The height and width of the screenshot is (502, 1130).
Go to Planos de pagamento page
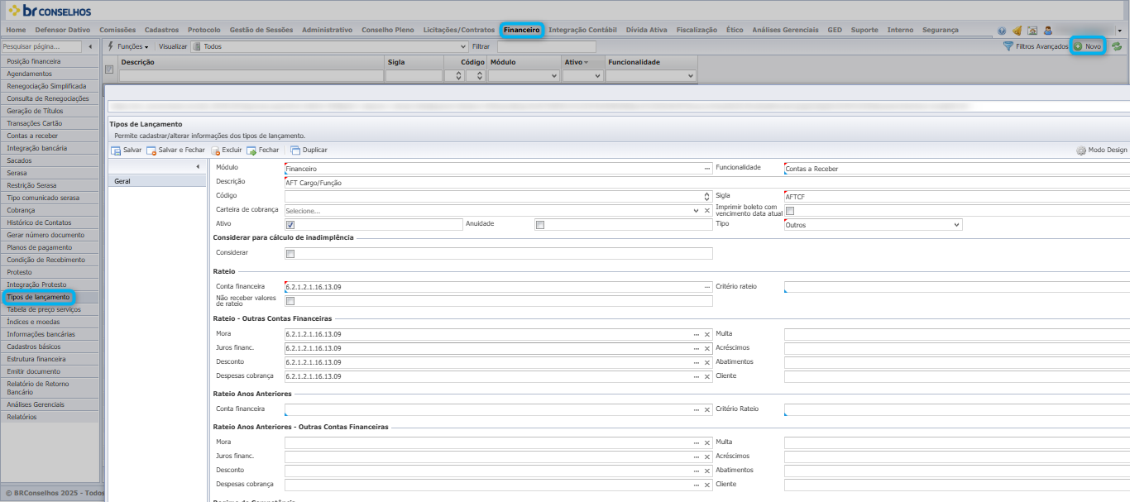pos(50,247)
